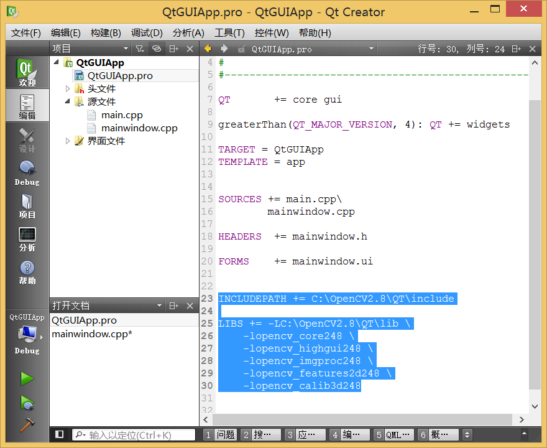
Task: Open the QtGUIApp Debug kit selector
Action: pyautogui.click(x=27, y=334)
